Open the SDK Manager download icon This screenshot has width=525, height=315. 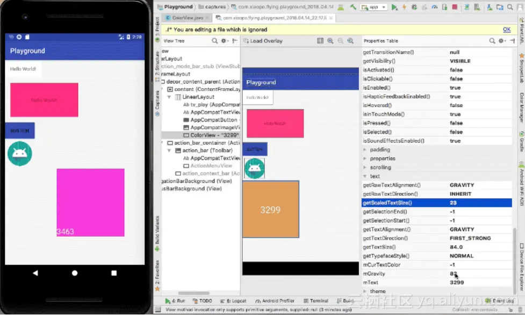489,7
